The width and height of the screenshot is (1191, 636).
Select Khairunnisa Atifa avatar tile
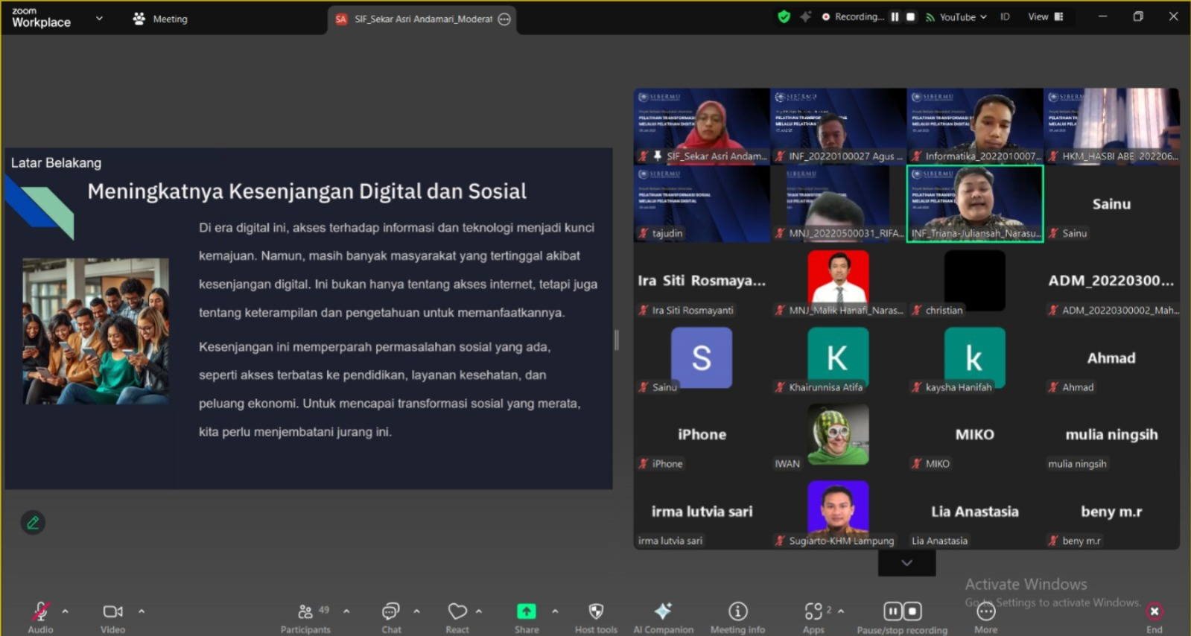click(838, 357)
